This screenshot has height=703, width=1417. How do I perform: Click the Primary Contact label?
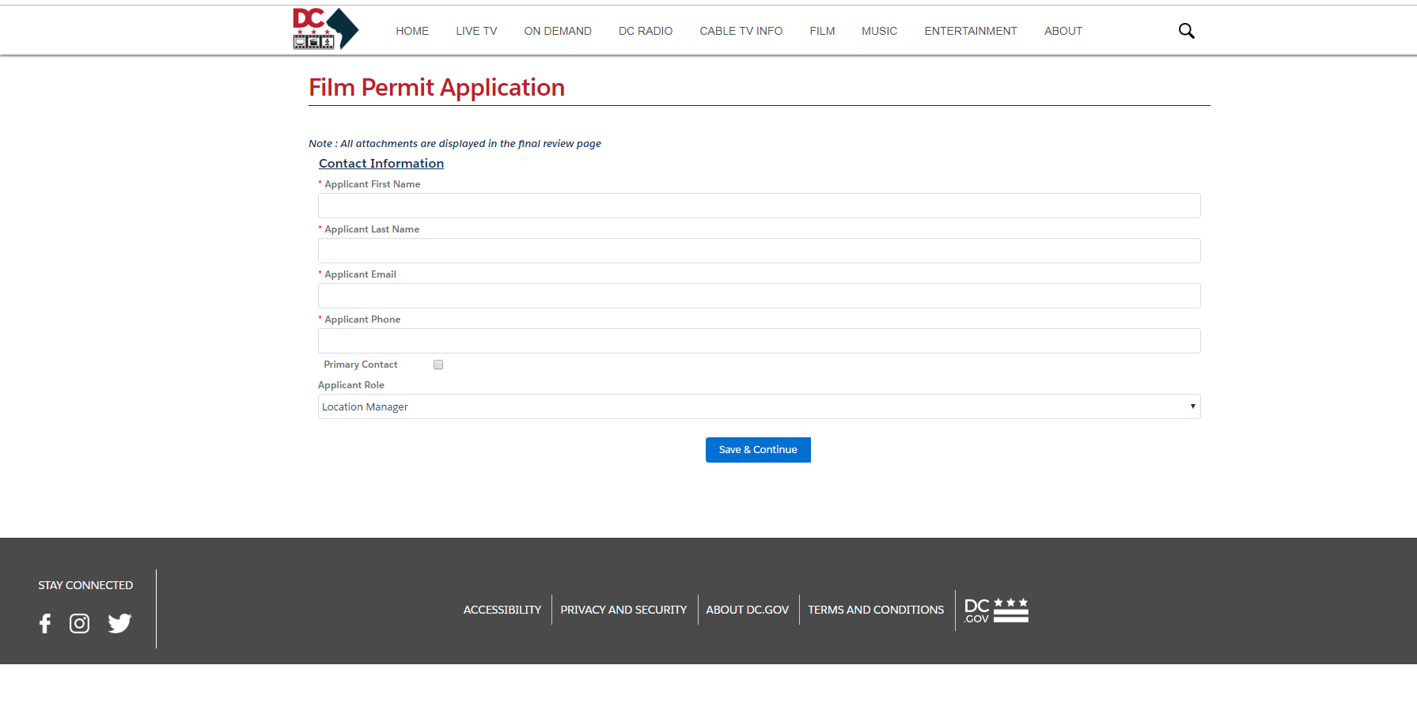click(361, 365)
